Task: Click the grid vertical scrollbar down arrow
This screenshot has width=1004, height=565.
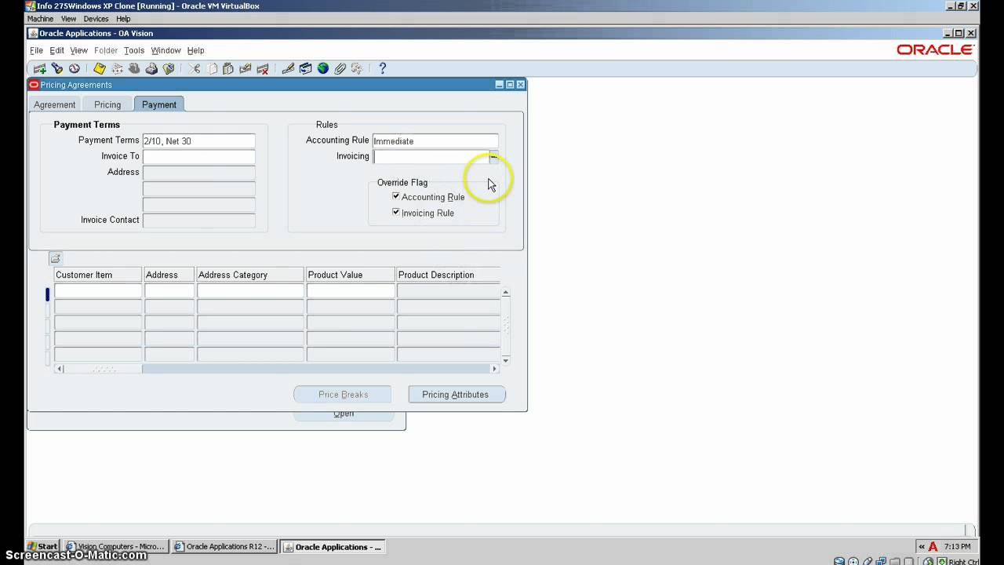Action: [505, 360]
